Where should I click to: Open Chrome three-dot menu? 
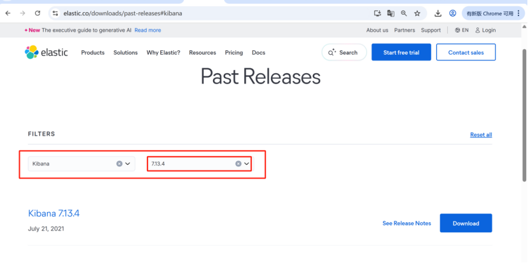pos(518,13)
